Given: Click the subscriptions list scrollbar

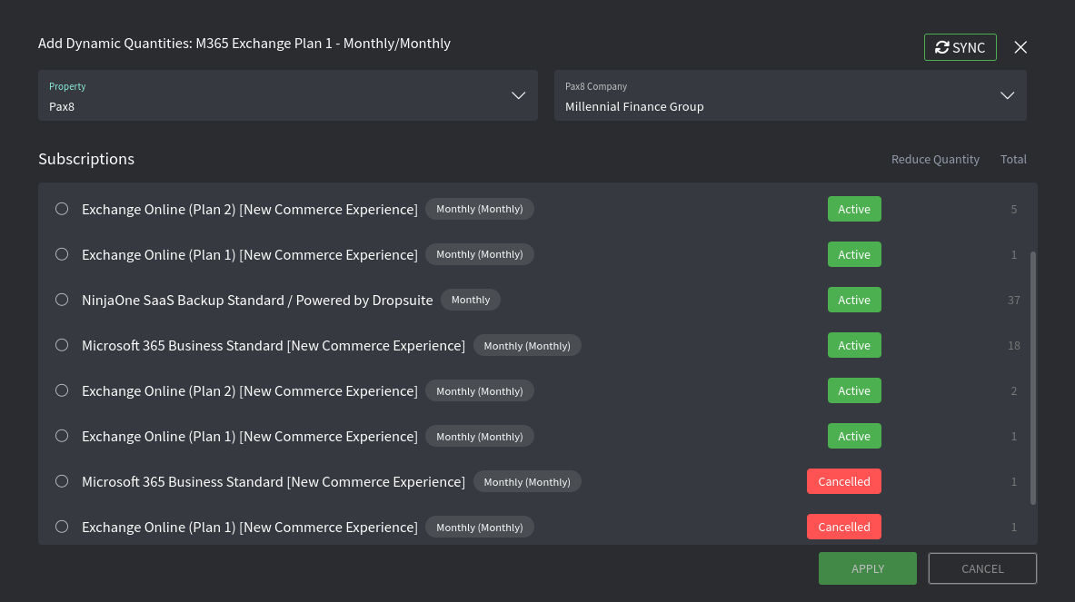Looking at the screenshot, I should coord(1032,378).
